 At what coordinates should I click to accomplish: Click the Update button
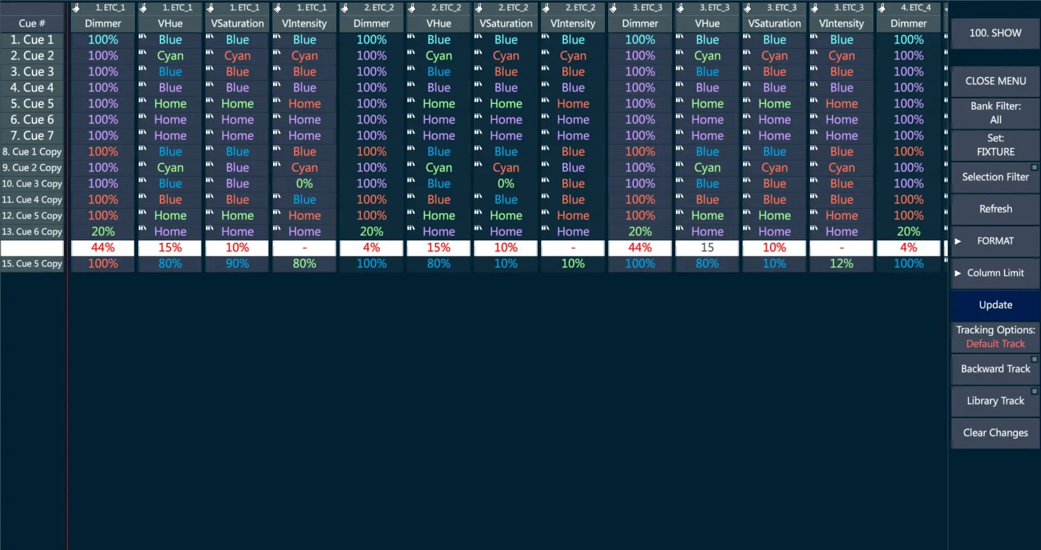tap(995, 305)
